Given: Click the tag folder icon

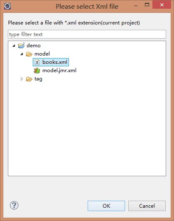Looking at the screenshot, I should coord(29,79).
